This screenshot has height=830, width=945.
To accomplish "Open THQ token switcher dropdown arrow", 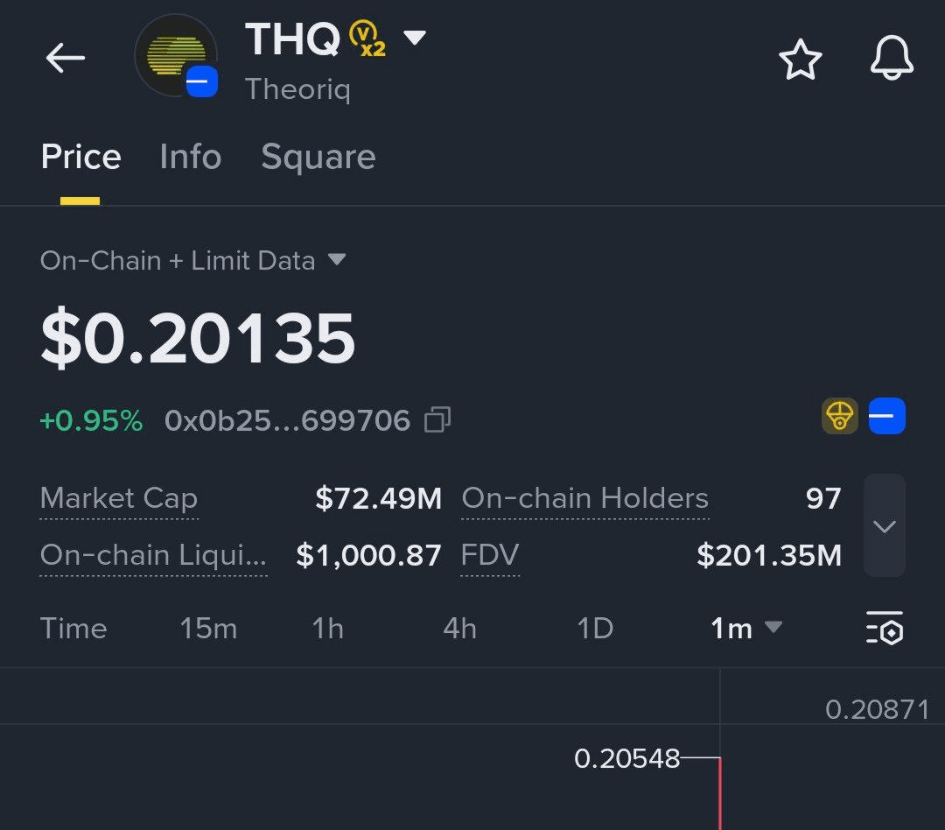I will (x=415, y=38).
